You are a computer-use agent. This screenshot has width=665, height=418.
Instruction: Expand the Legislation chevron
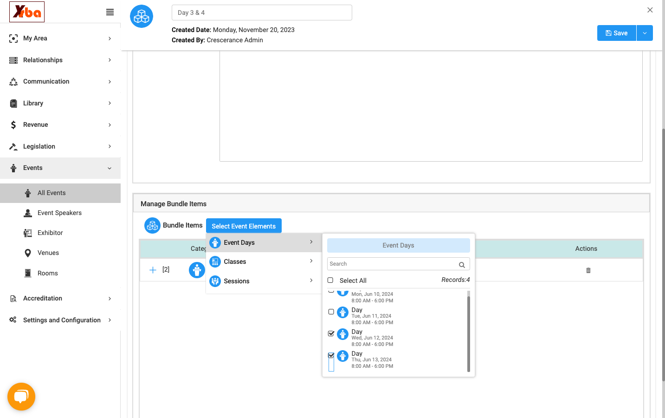110,146
